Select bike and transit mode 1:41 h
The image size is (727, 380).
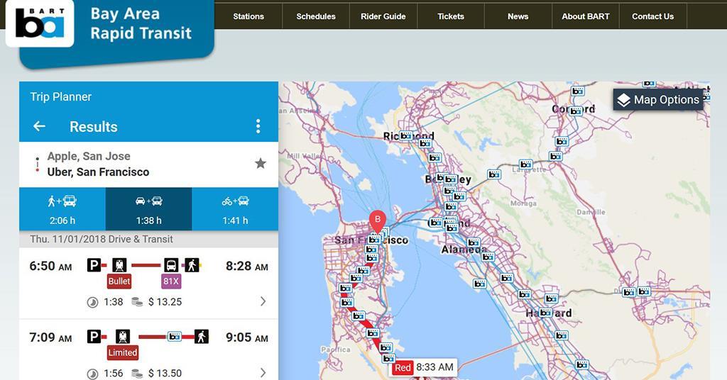point(235,209)
